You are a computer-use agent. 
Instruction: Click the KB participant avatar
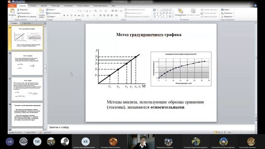(x=85, y=142)
